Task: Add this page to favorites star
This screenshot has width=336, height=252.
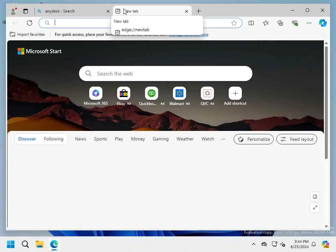Action: 234,23
